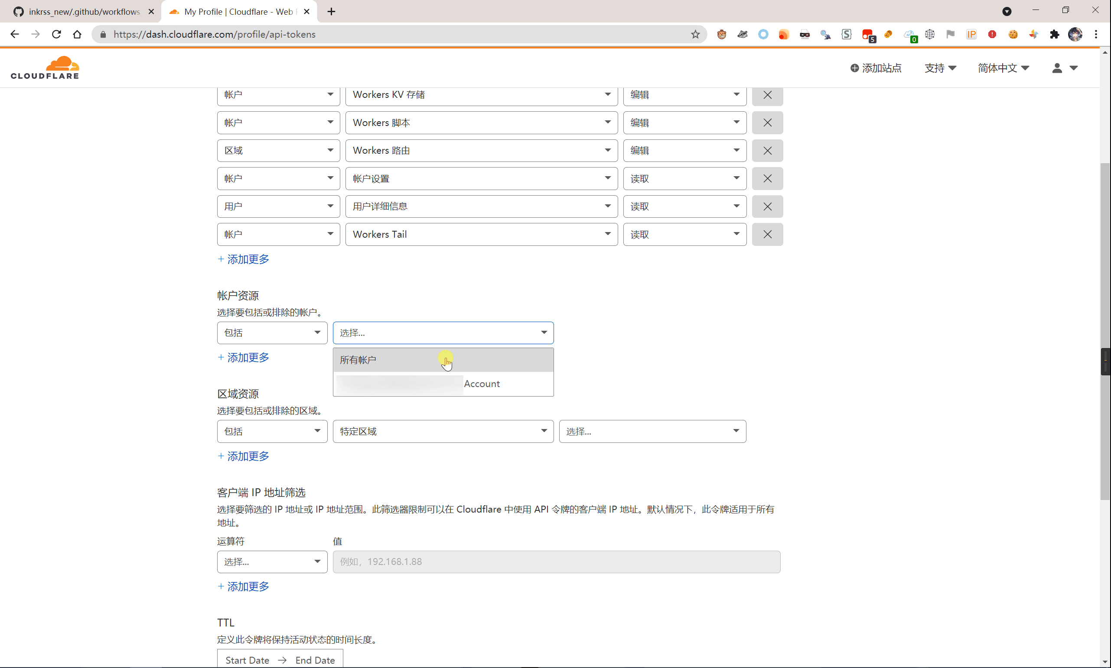This screenshot has height=668, width=1111.
Task: Select the specific Account option in list
Action: [443, 384]
